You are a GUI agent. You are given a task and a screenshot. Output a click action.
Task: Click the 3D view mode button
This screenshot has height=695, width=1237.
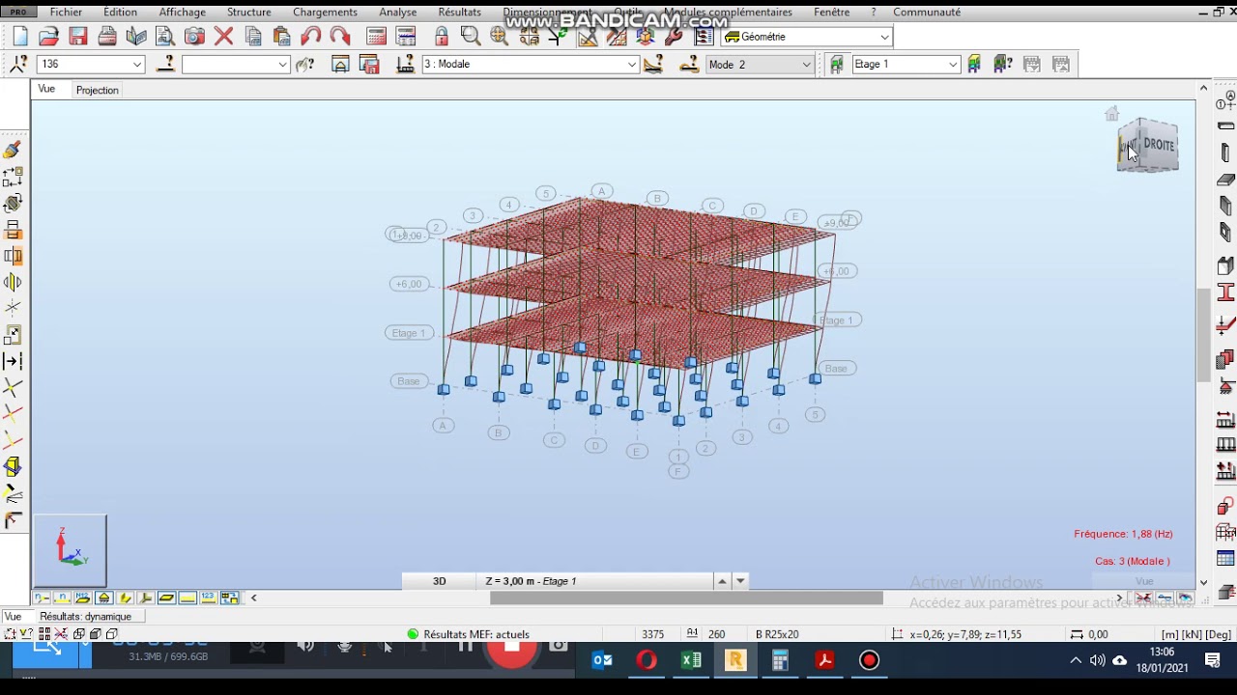point(440,581)
